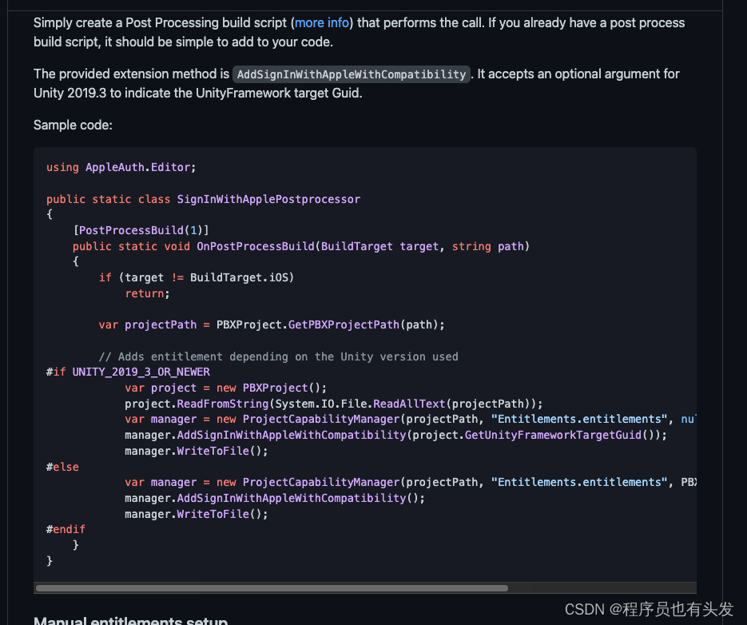This screenshot has width=747, height=625.
Task: Click the code block's horizontal scrollbar
Action: 272,587
